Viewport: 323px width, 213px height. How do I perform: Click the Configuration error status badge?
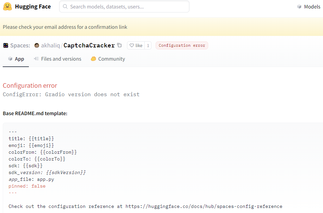click(182, 45)
